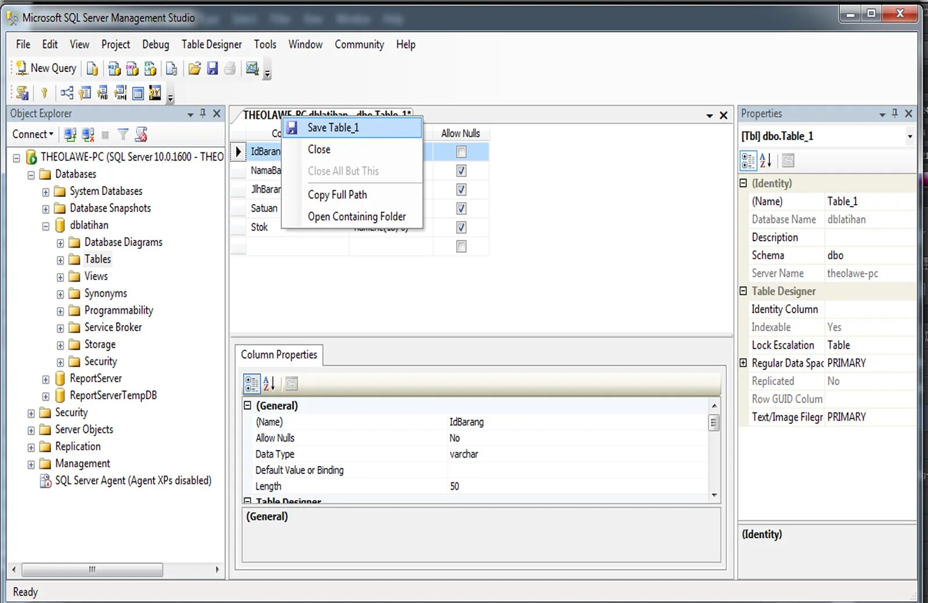Open Manage Spatial Indexes icon

[x=155, y=93]
